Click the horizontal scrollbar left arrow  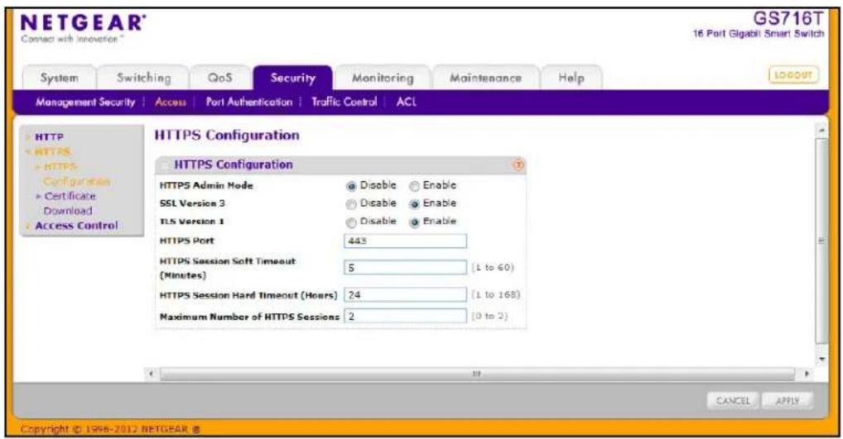point(152,374)
